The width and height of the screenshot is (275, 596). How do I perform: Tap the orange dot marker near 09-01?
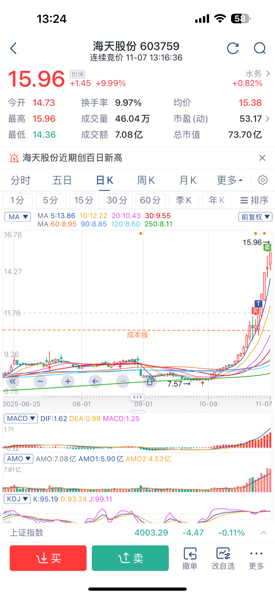click(141, 233)
